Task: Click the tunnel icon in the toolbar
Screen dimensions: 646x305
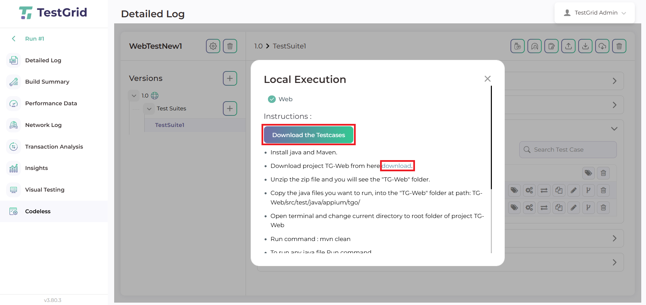Action: [x=535, y=46]
